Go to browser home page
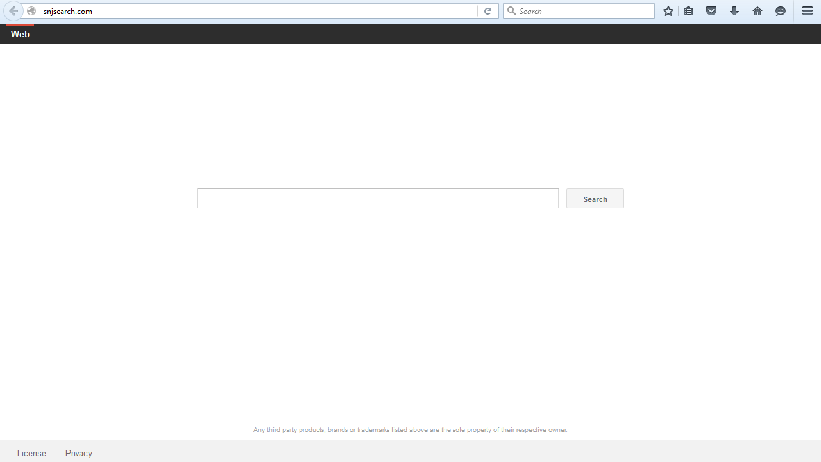This screenshot has width=821, height=462. click(x=758, y=11)
